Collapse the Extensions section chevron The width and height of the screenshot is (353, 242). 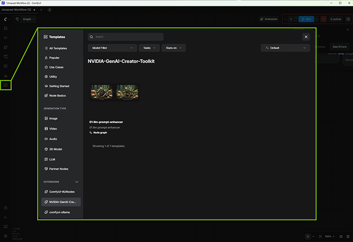tap(77, 182)
